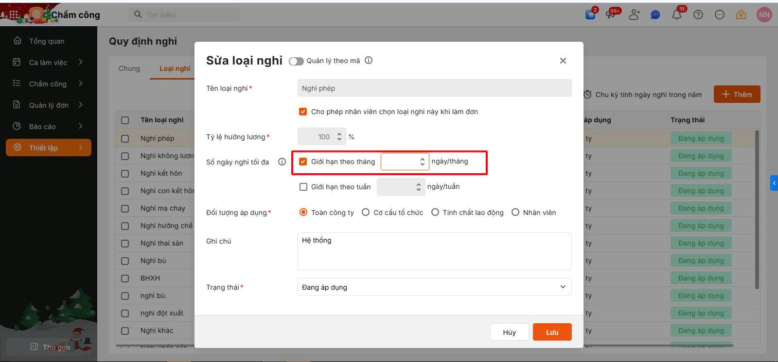Click info icon next to Quản lý theo mã
778x362 pixels.
pyautogui.click(x=369, y=61)
